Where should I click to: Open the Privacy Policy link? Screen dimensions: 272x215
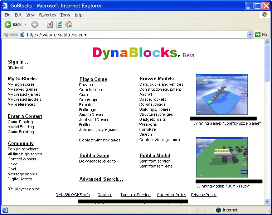(204, 195)
